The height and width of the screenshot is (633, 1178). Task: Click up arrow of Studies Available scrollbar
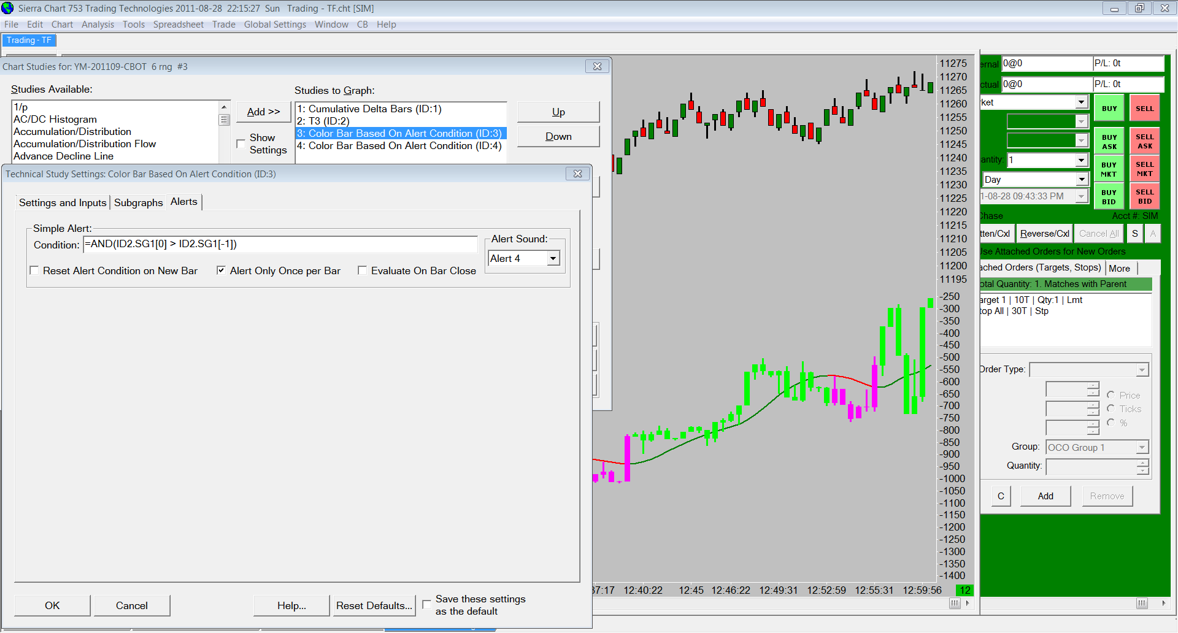coord(224,107)
